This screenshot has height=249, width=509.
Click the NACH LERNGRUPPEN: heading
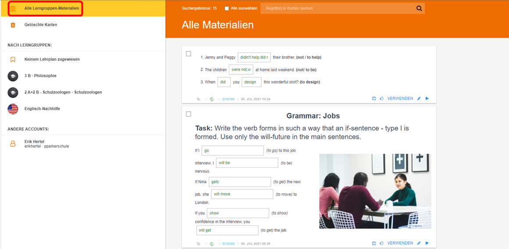[x=30, y=45]
